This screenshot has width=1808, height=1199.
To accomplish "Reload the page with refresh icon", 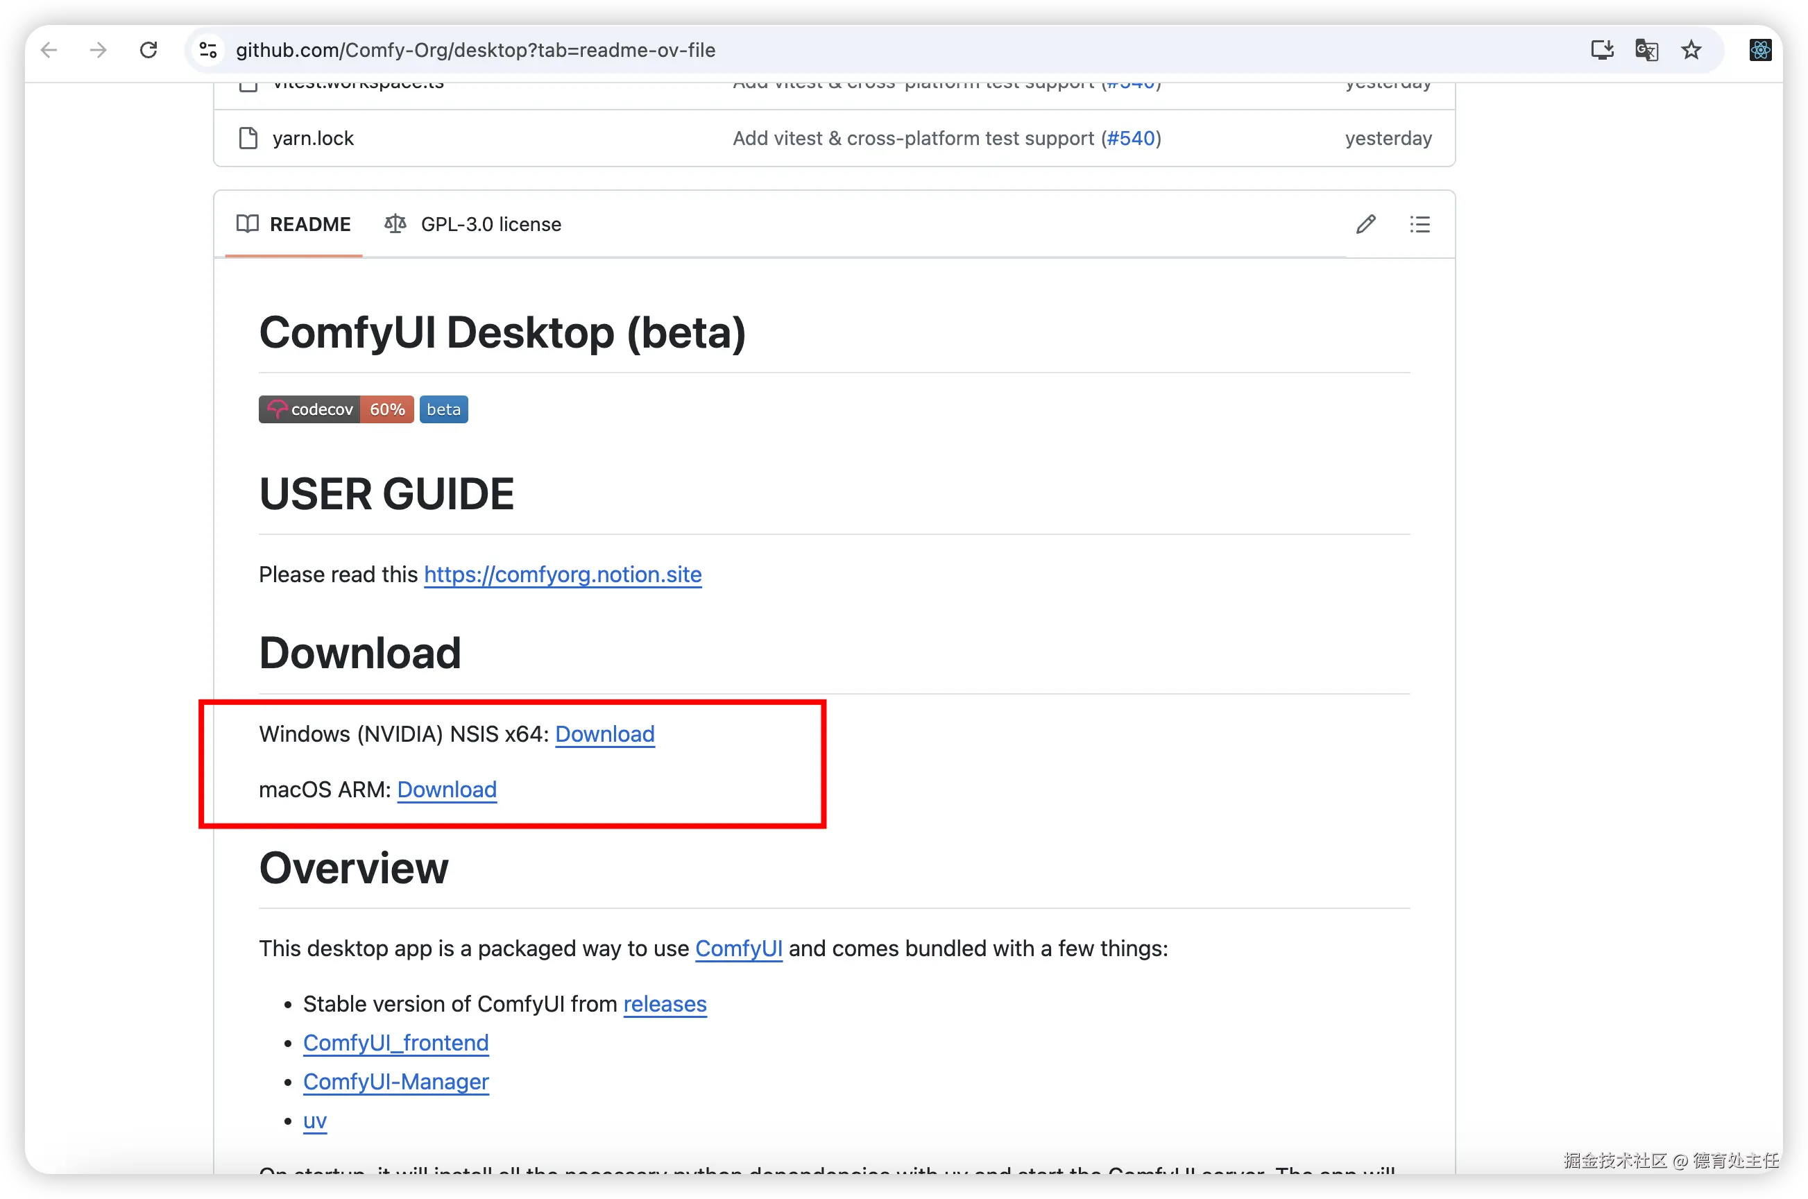I will (x=148, y=51).
